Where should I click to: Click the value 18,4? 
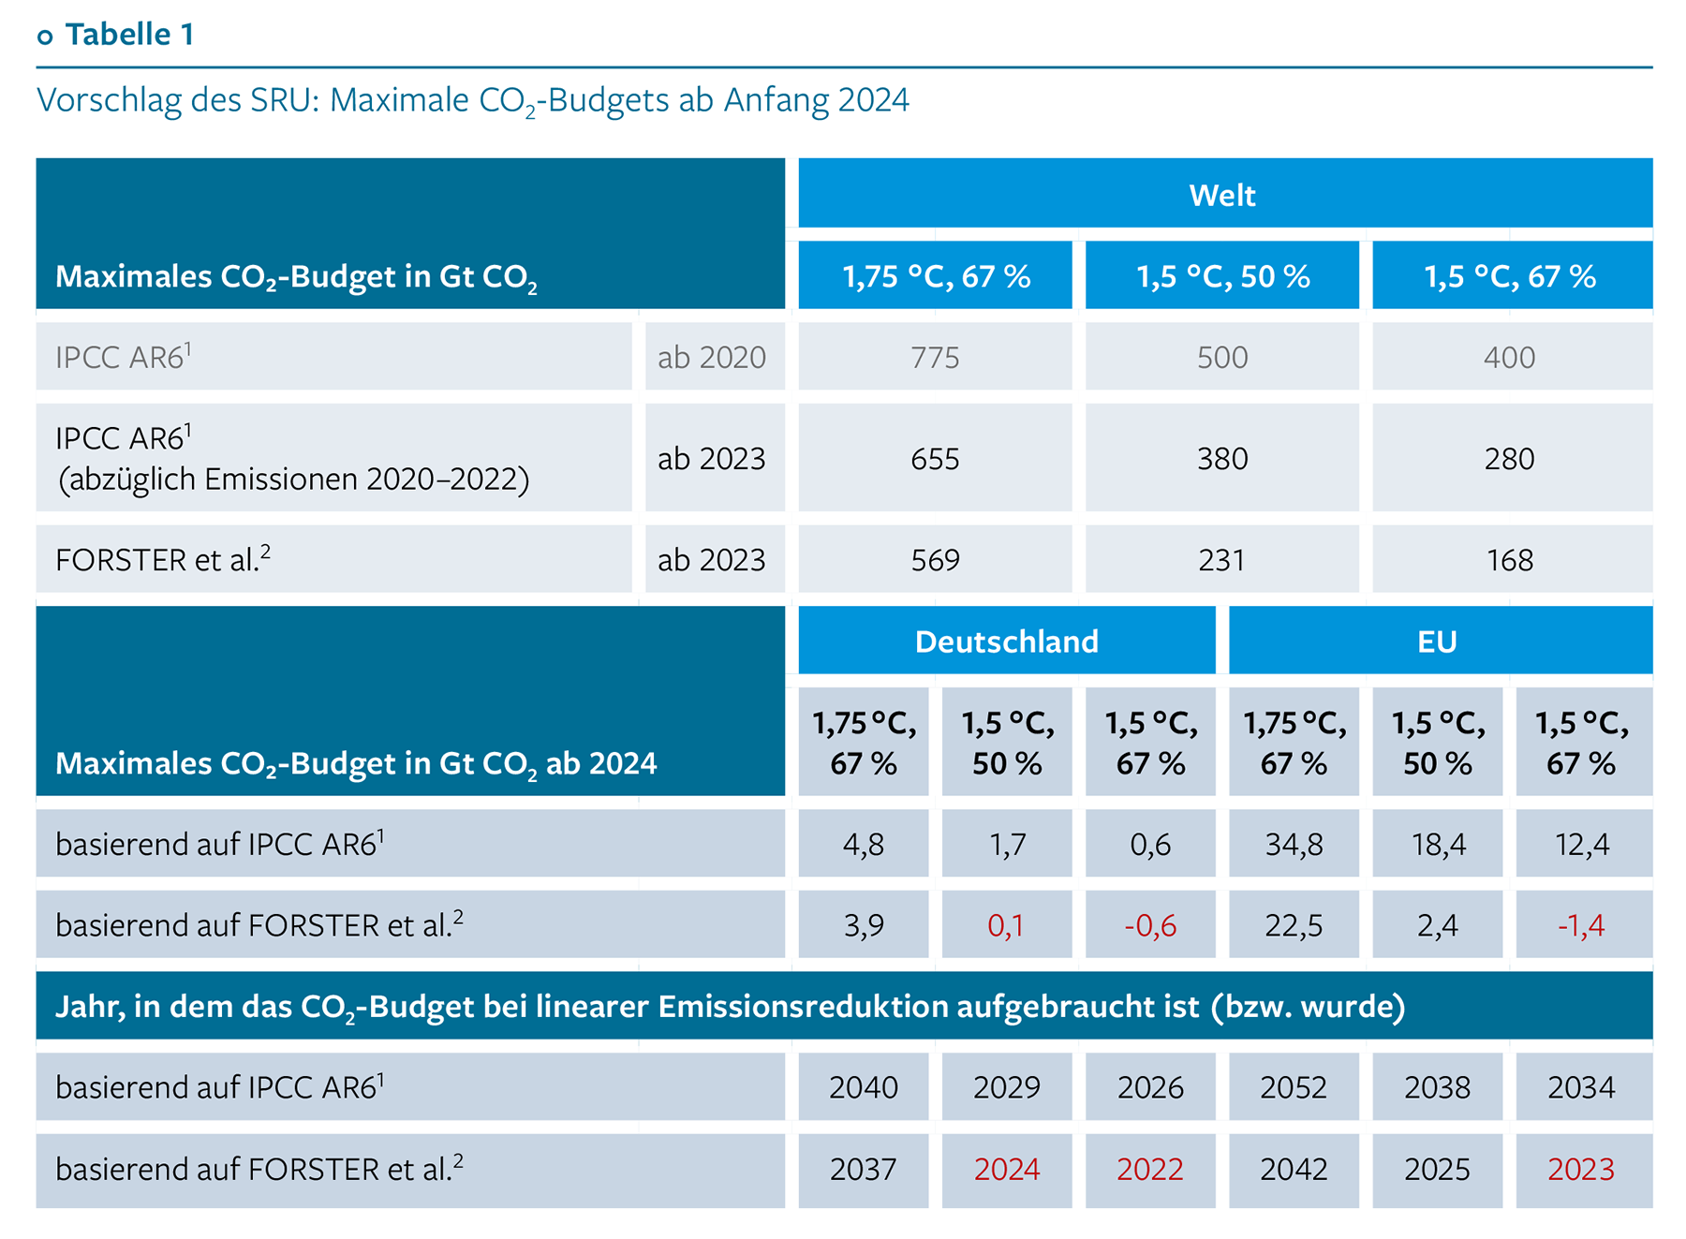click(x=1438, y=844)
